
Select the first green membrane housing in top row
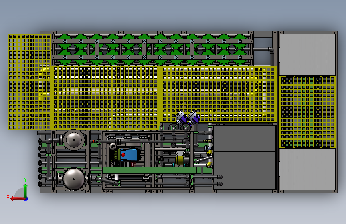click(x=65, y=41)
